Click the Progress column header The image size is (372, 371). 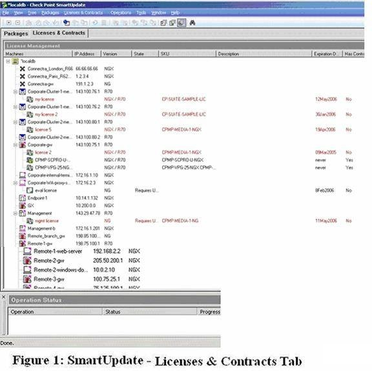click(x=209, y=312)
